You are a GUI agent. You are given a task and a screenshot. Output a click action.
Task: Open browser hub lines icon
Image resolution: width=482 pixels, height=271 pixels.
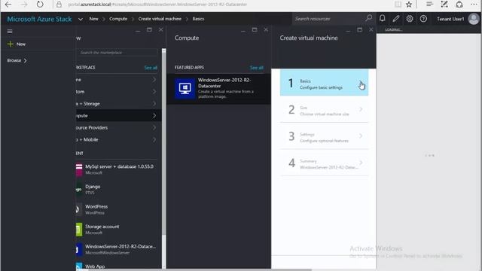[x=429, y=4]
